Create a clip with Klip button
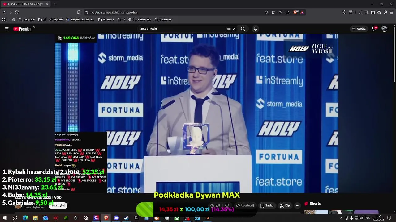Screen dimensions: 396x222 (285, 206)
